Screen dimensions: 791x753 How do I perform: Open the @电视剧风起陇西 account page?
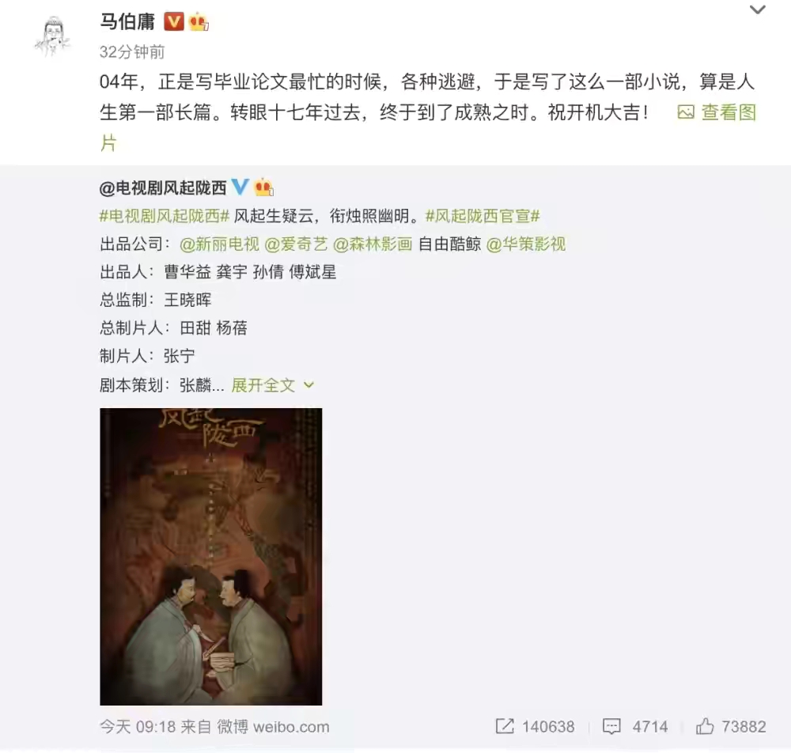163,188
